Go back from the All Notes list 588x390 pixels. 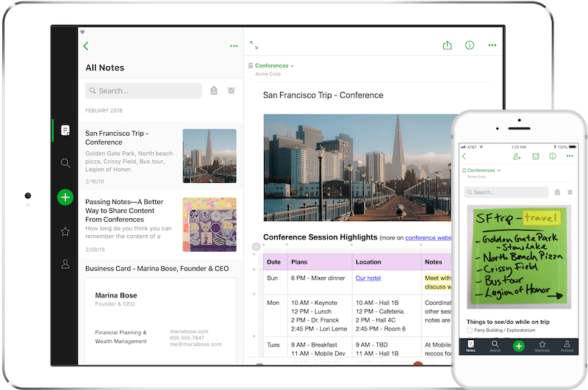coord(86,46)
